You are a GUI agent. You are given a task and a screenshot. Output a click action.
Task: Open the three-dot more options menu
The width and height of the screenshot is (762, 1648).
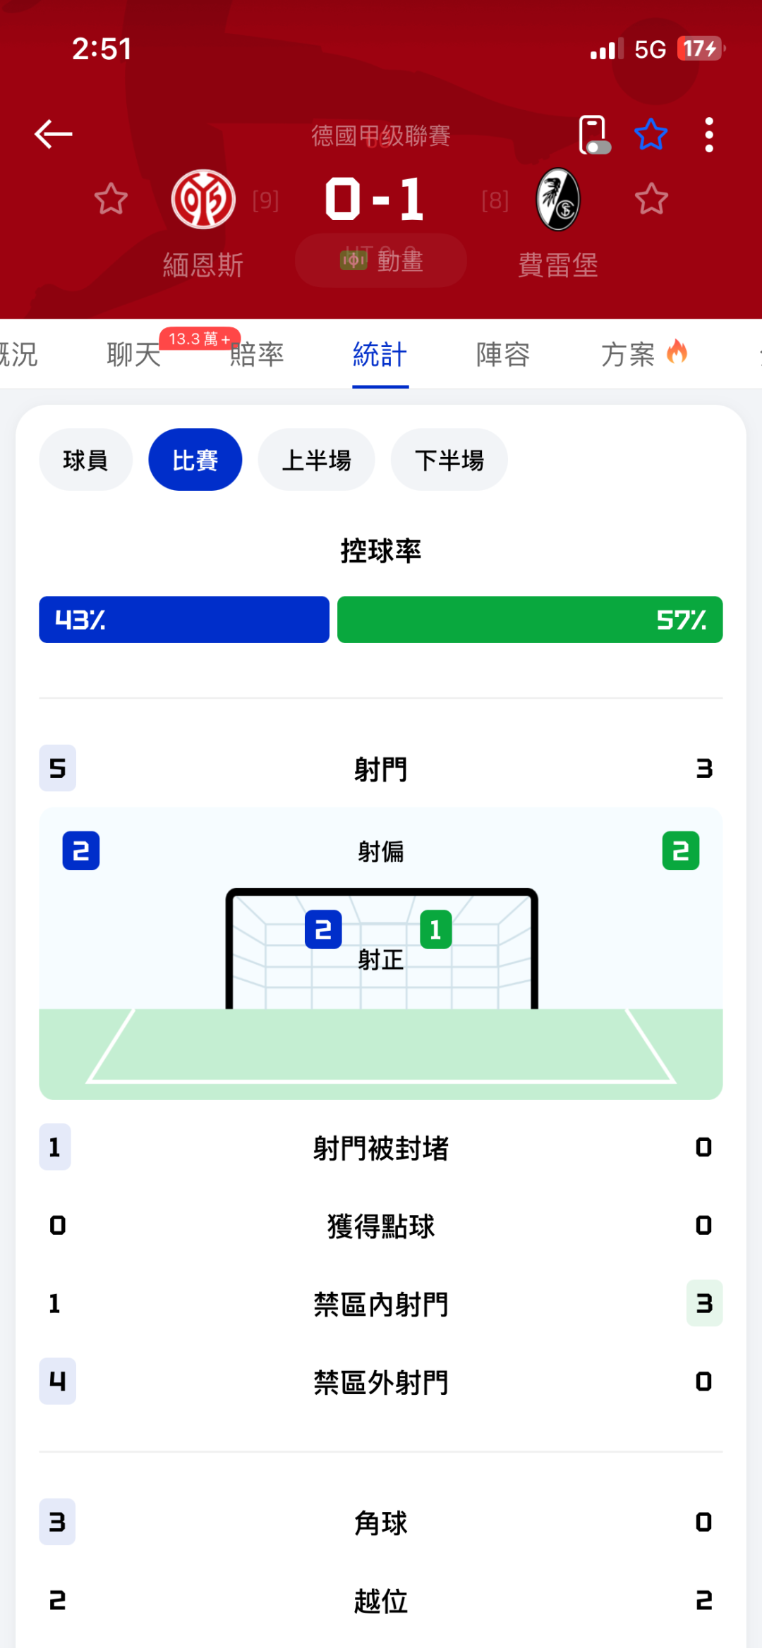[709, 135]
